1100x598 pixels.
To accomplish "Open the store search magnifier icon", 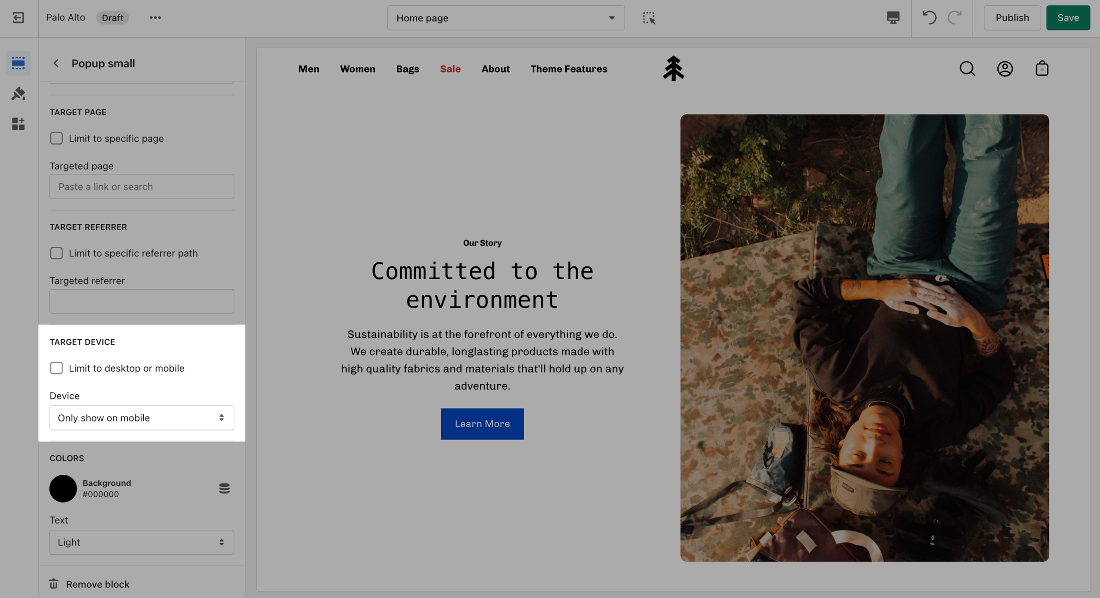I will [967, 69].
